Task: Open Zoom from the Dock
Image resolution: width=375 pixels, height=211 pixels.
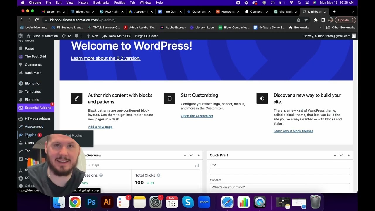Action: point(204,202)
